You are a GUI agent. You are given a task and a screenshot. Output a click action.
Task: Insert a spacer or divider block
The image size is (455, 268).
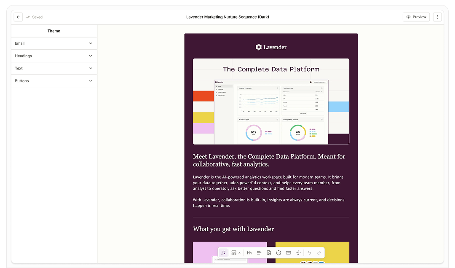298,252
